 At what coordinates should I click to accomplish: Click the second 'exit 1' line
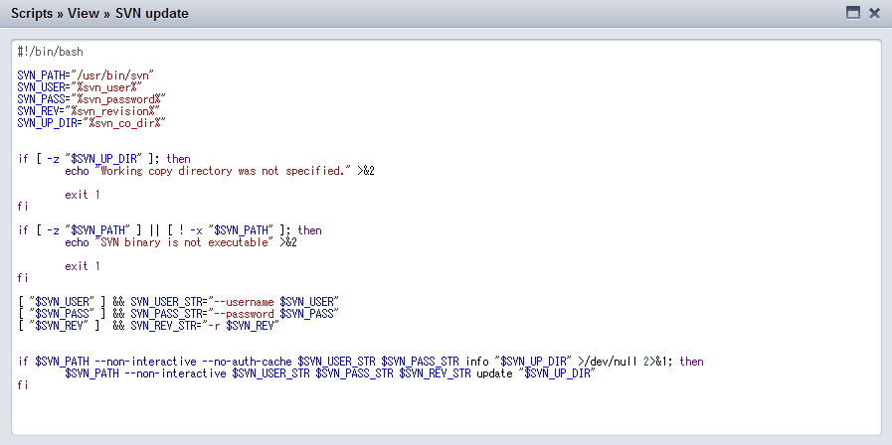tap(83, 266)
